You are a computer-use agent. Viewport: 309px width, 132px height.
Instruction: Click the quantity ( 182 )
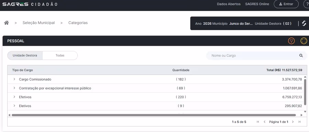[181, 79]
